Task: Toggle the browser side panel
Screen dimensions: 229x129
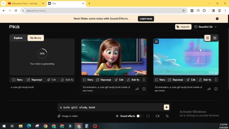Action: [213, 10]
